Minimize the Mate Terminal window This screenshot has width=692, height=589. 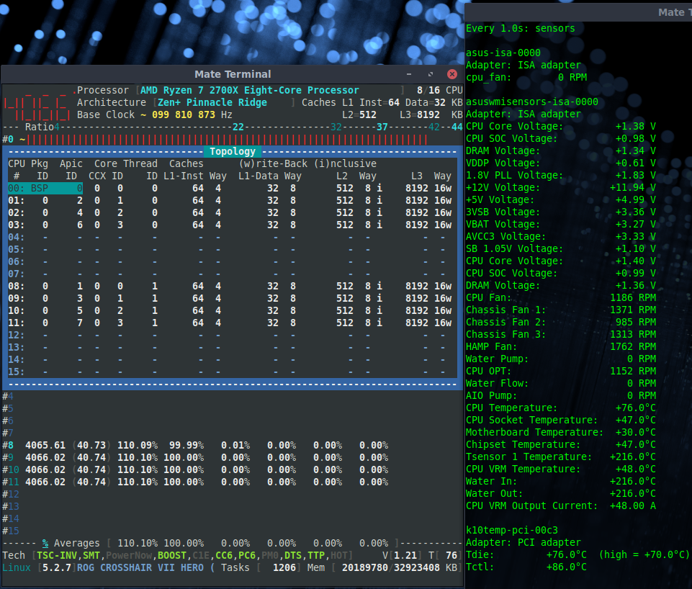coord(409,74)
